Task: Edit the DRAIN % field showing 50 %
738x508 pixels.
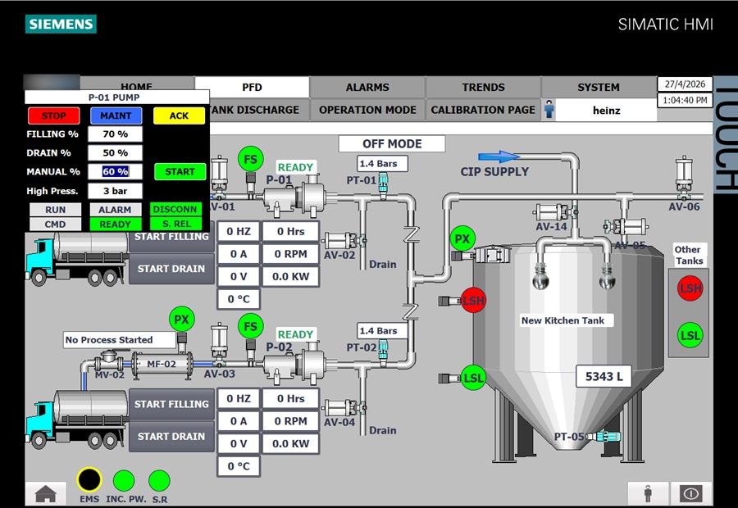Action: pos(116,153)
